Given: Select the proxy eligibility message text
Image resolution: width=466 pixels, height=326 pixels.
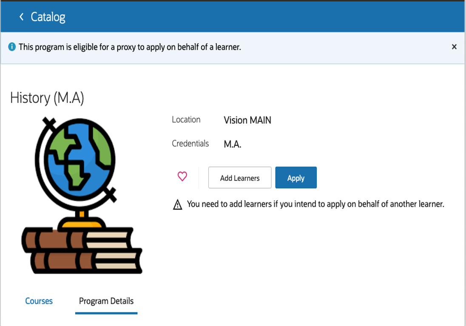Looking at the screenshot, I should (130, 47).
